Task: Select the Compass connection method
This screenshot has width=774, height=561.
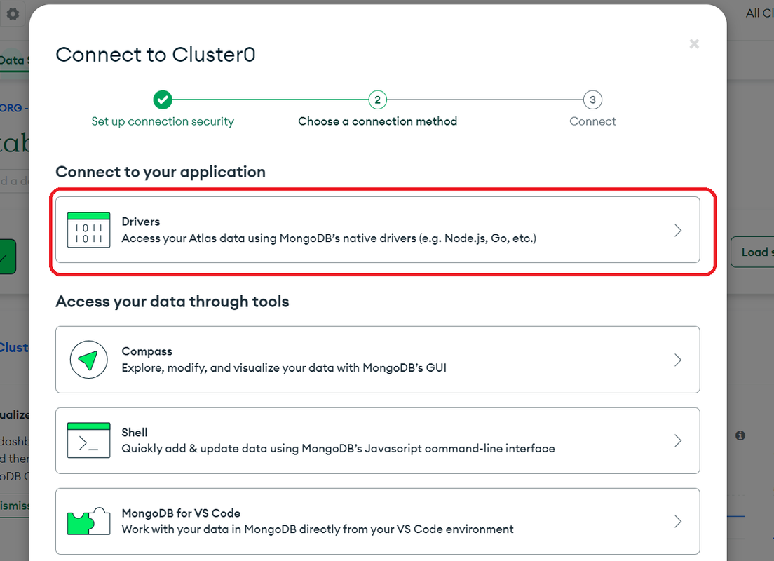Action: coord(378,360)
